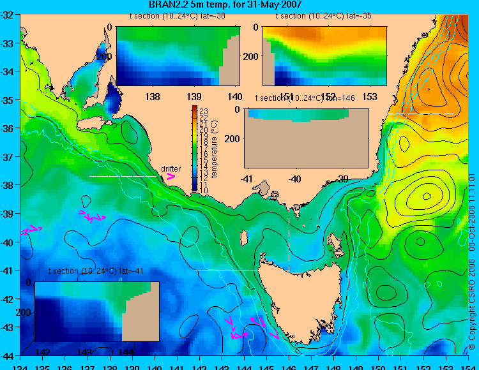Click longitude label 144 under lat=-41 inset
The image size is (479, 370).
pyautogui.click(x=126, y=352)
